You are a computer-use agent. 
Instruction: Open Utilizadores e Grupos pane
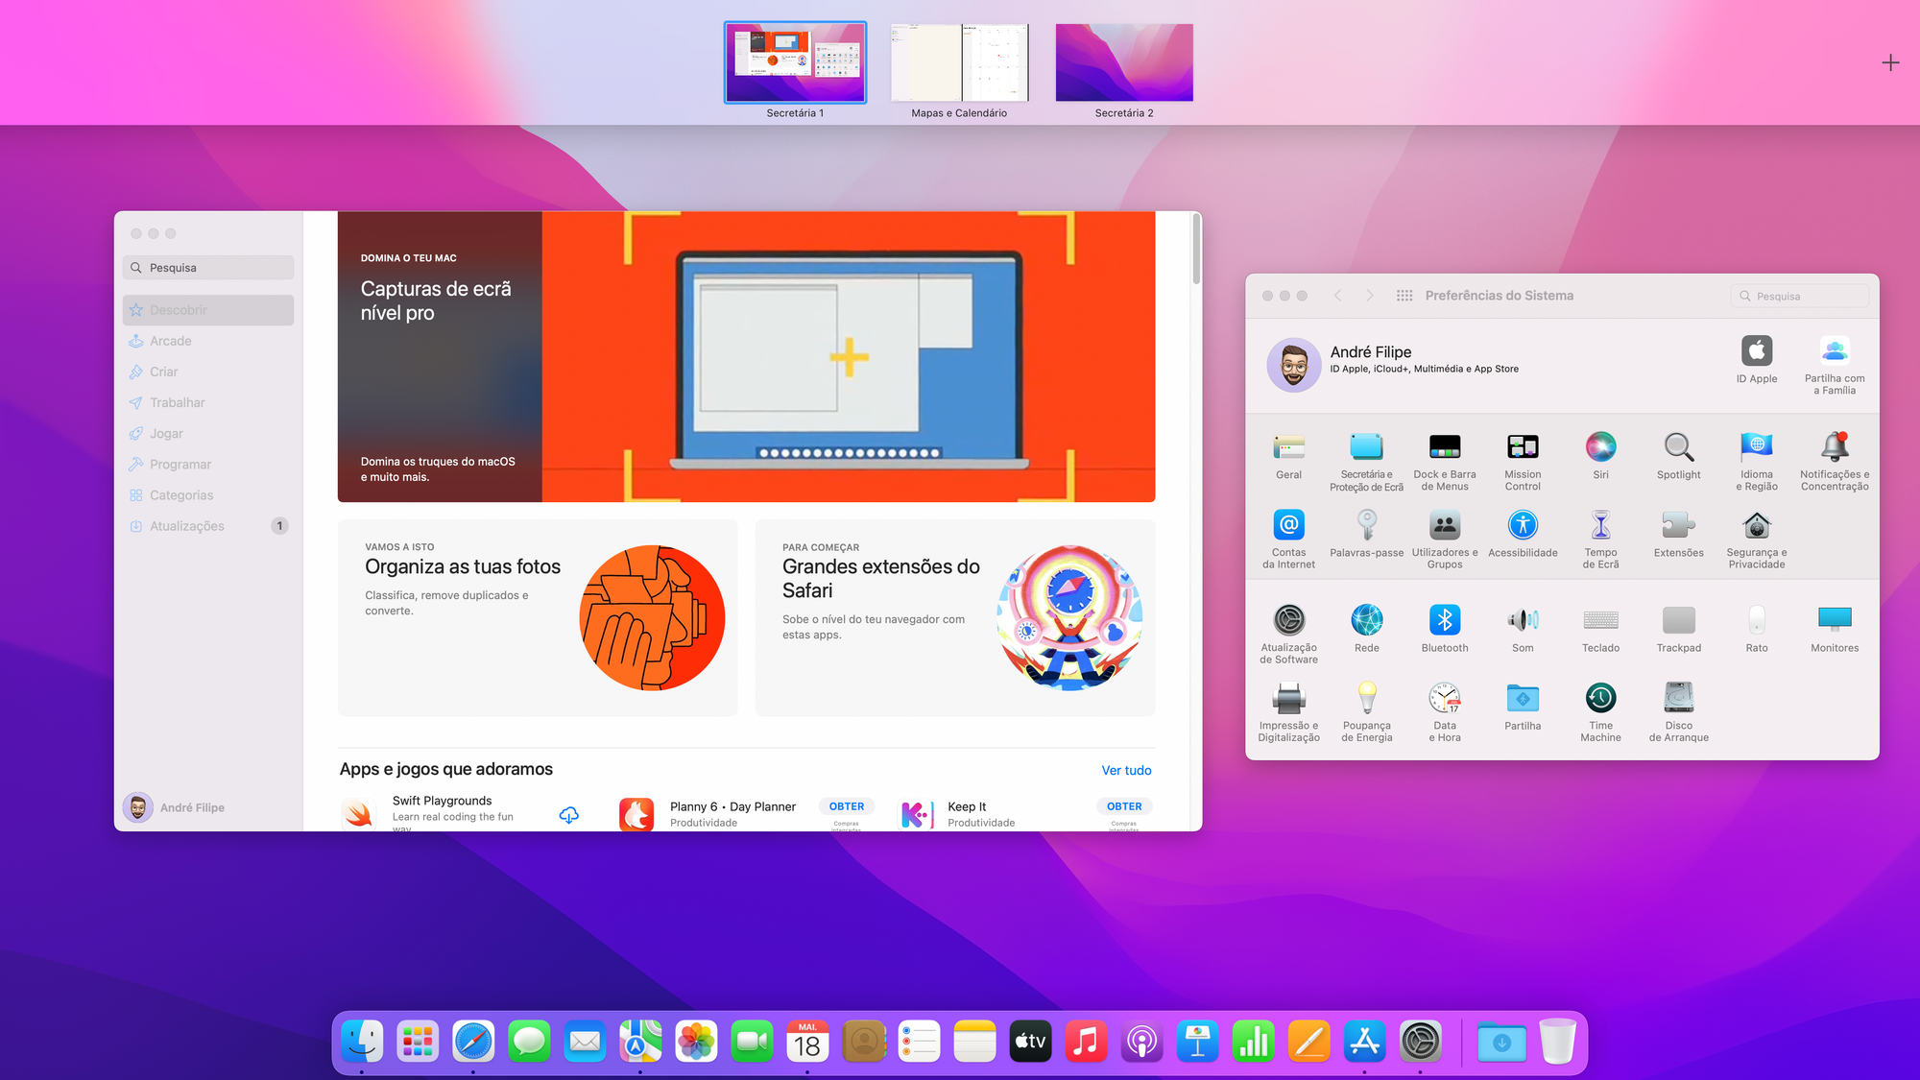[1445, 540]
